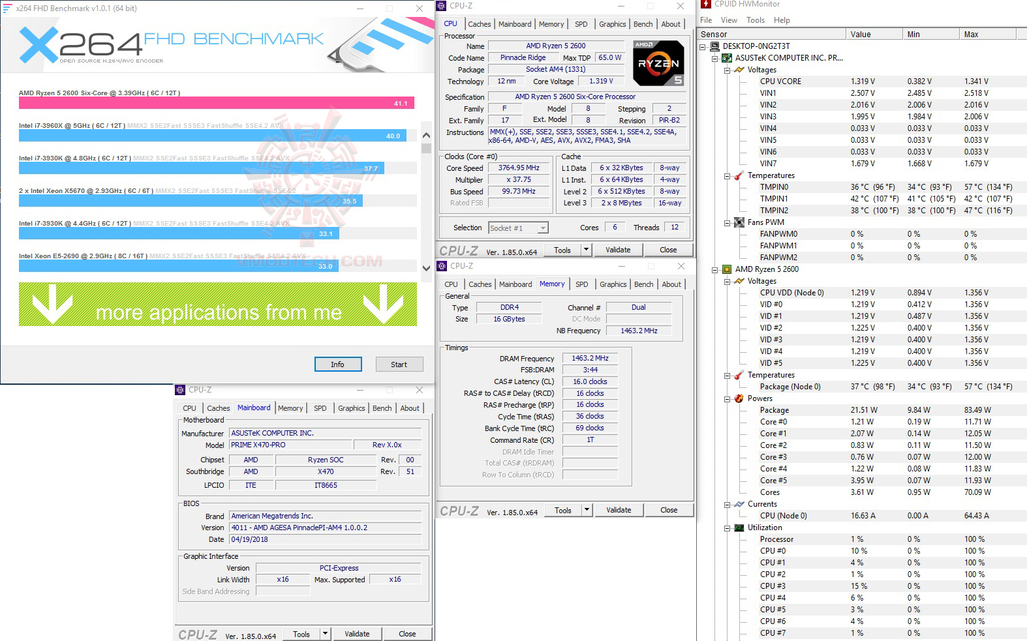Viewport: 1027px width, 641px height.
Task: Open the Tools menu in HWMonitor
Action: (756, 20)
